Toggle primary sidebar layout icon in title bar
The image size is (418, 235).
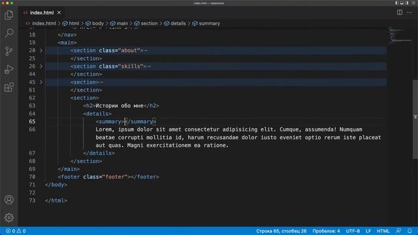tap(396, 3)
